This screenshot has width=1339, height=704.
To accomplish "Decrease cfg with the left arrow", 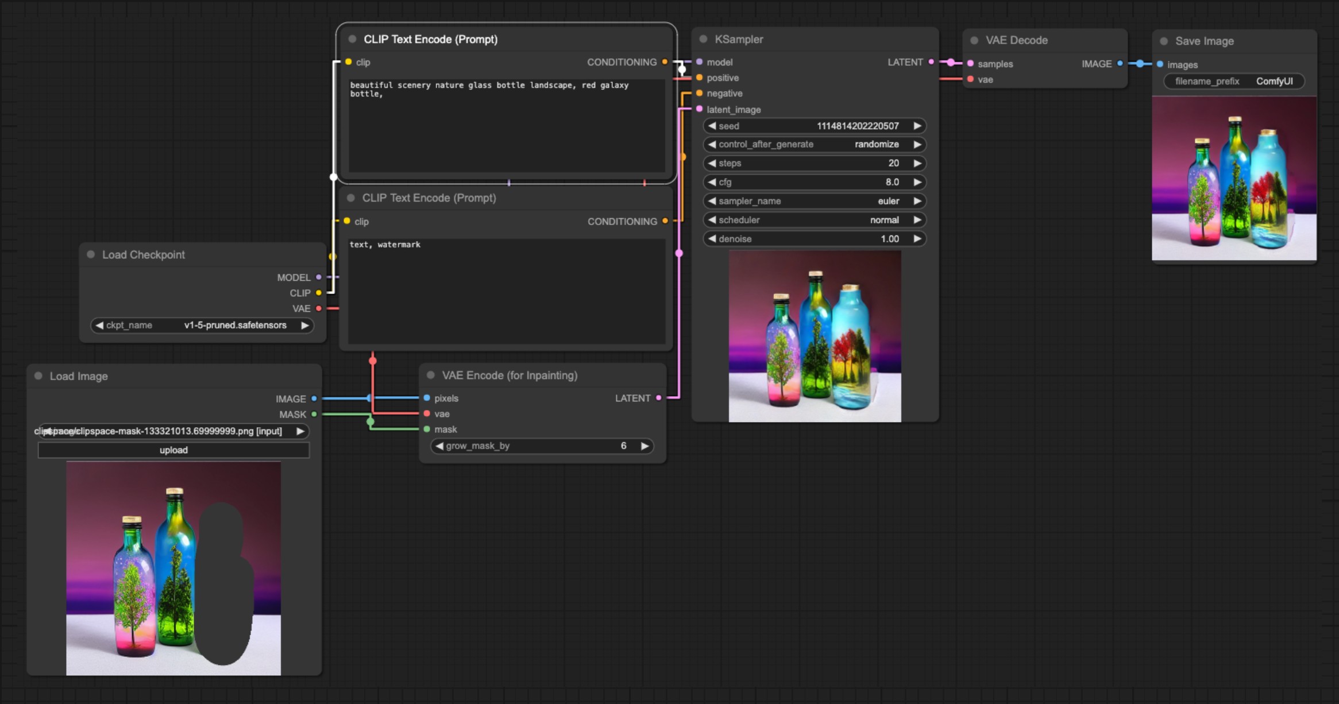I will pos(712,182).
